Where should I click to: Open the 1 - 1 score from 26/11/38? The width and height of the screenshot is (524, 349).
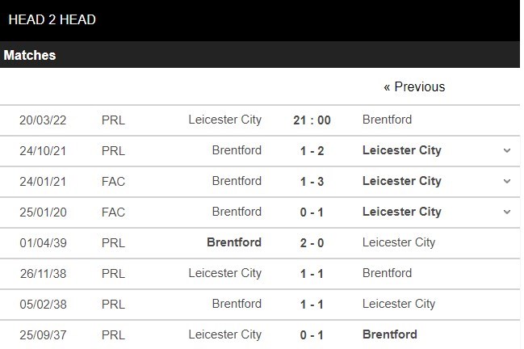click(312, 274)
